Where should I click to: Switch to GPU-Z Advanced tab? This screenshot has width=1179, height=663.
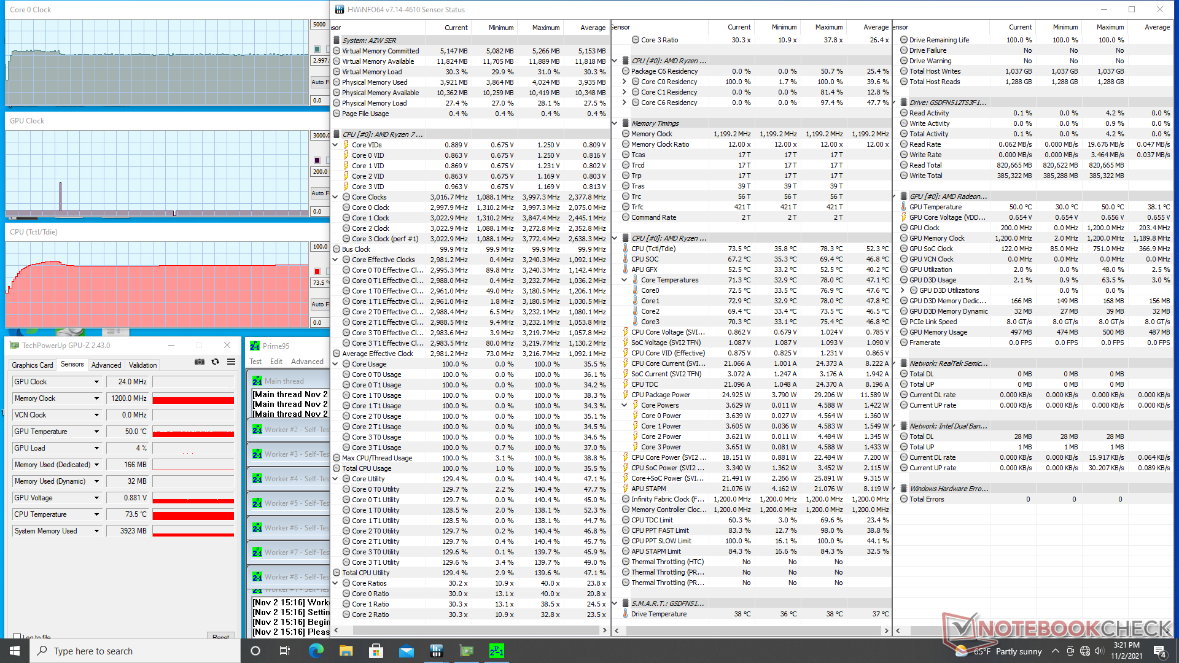pos(106,365)
